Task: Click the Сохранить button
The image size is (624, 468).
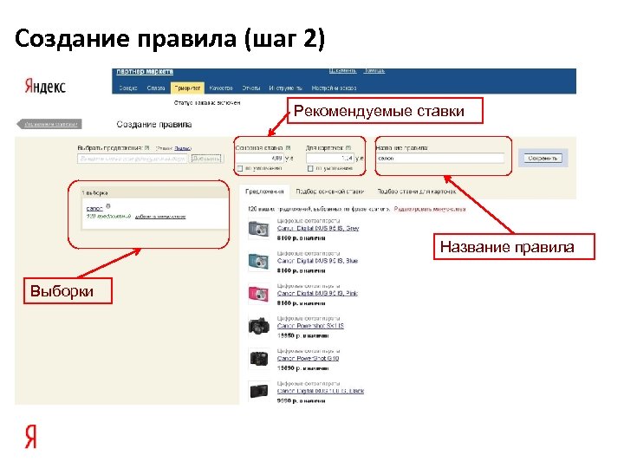Action: click(x=543, y=158)
